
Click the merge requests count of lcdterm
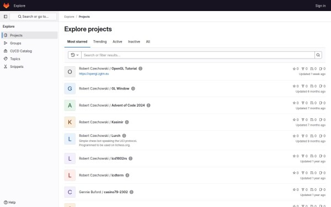tap(313, 173)
